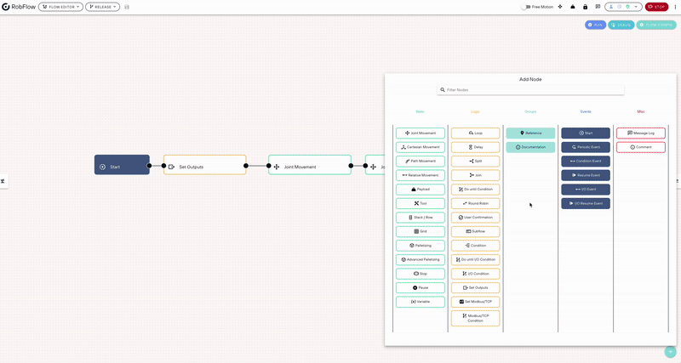Add a Joint Movement node from the panel

pos(421,133)
